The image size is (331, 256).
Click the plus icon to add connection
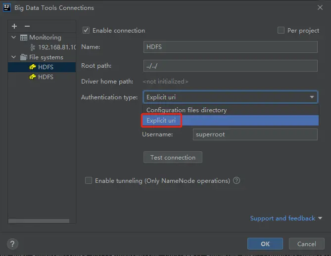(14, 26)
